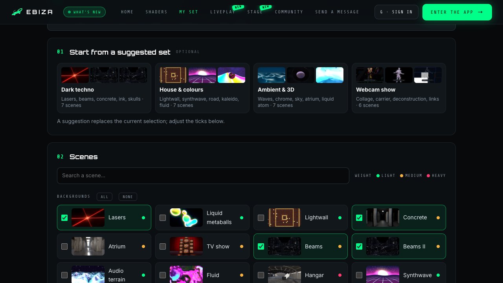Viewport: 503px width, 283px height.
Task: Click the Lasers scene thumbnail
Action: click(x=88, y=218)
